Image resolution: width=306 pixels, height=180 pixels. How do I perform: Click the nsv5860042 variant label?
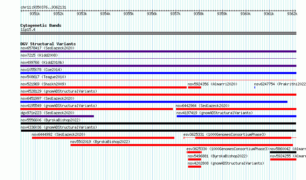[x=288, y=149]
